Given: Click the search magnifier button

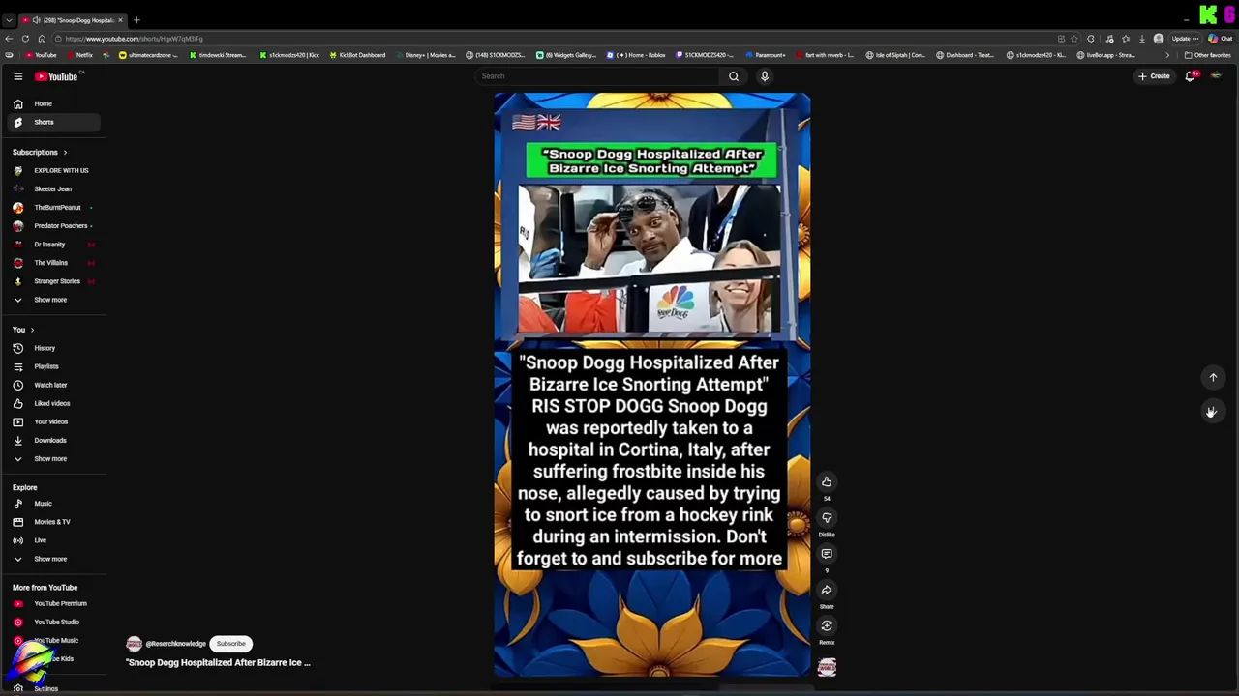Looking at the screenshot, I should tap(734, 76).
